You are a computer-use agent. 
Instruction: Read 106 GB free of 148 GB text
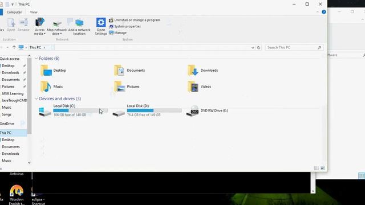[70, 115]
